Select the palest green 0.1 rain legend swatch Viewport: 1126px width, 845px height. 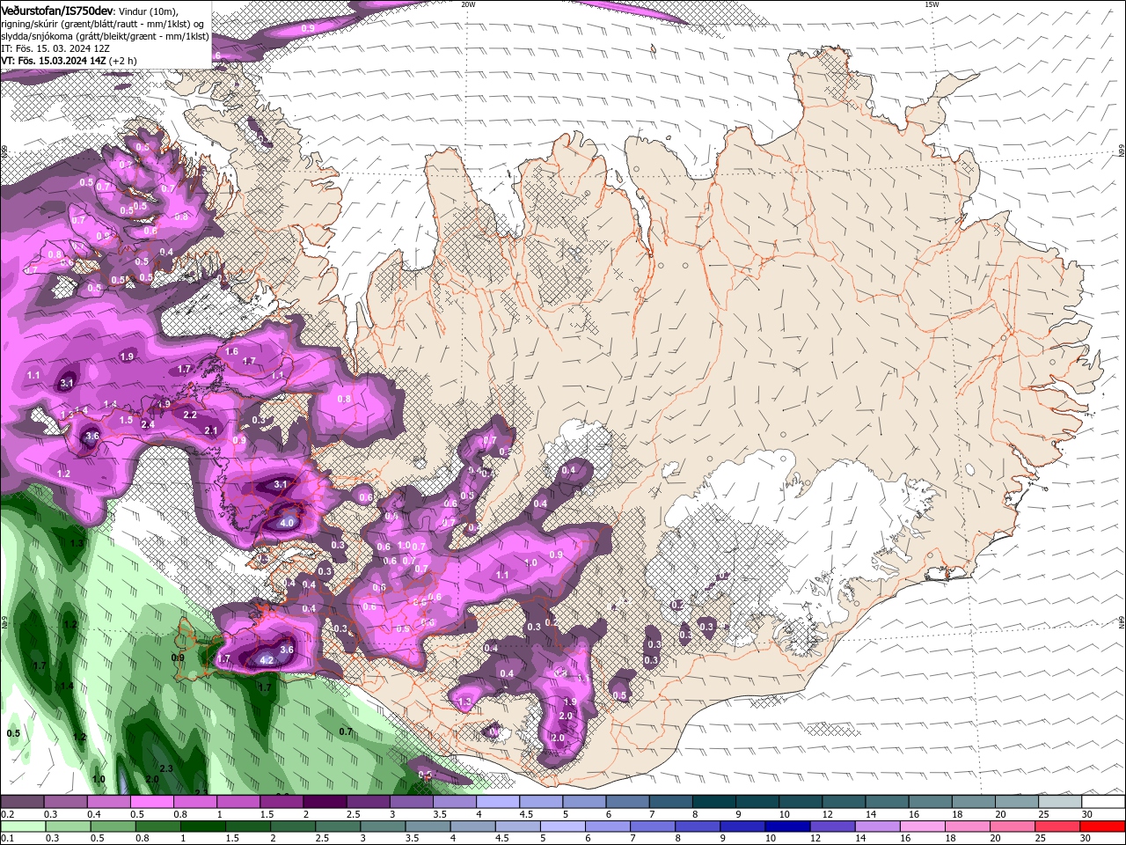pos(23,827)
